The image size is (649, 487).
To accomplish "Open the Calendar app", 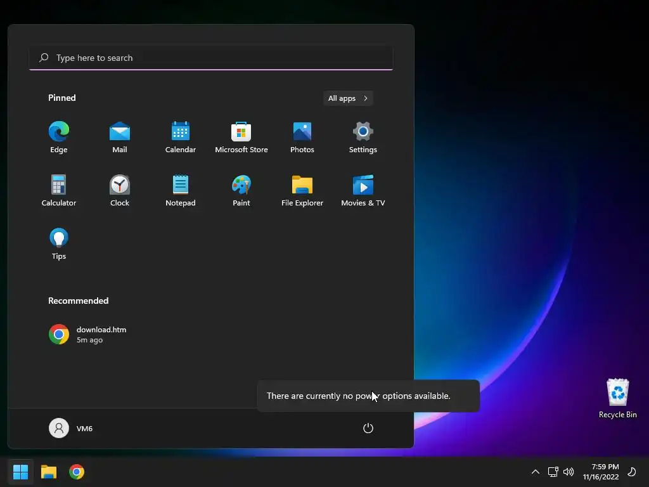I will coord(181,138).
